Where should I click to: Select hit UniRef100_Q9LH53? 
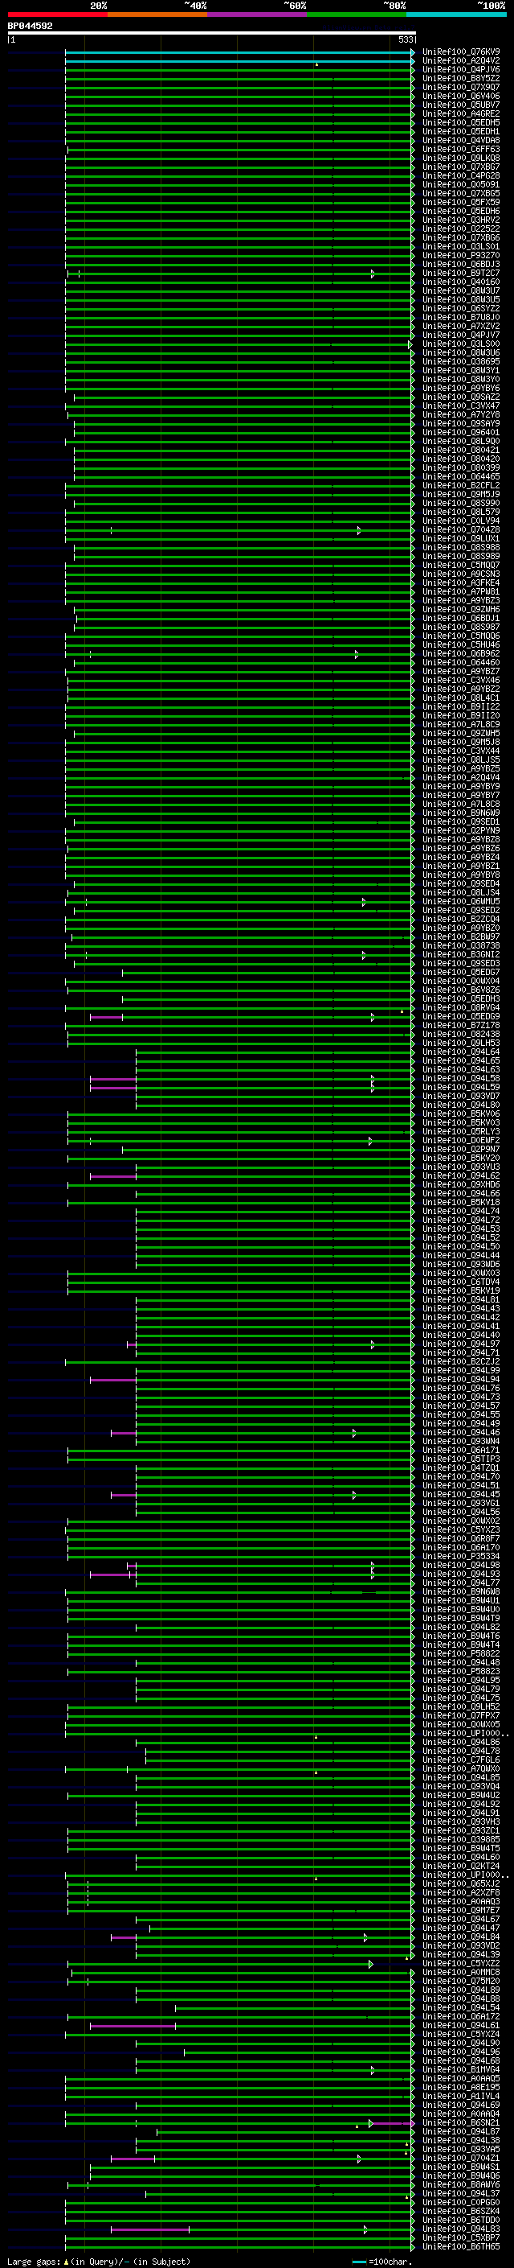(x=460, y=1043)
